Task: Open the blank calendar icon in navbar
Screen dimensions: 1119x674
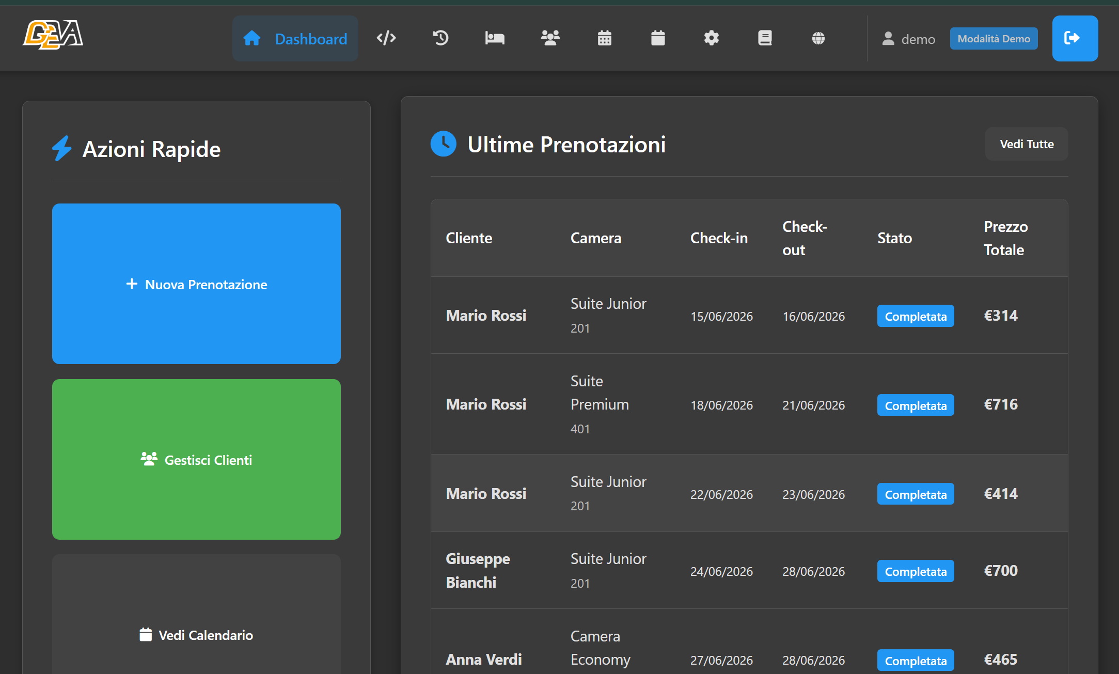Action: (x=658, y=38)
